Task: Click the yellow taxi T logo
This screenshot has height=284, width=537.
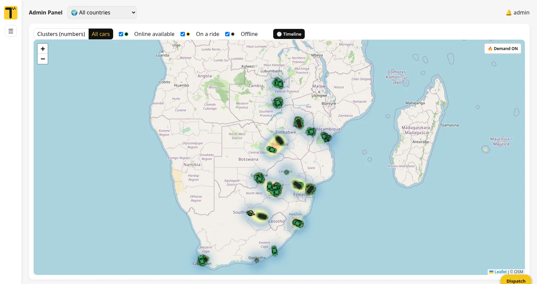Action: coord(11,13)
